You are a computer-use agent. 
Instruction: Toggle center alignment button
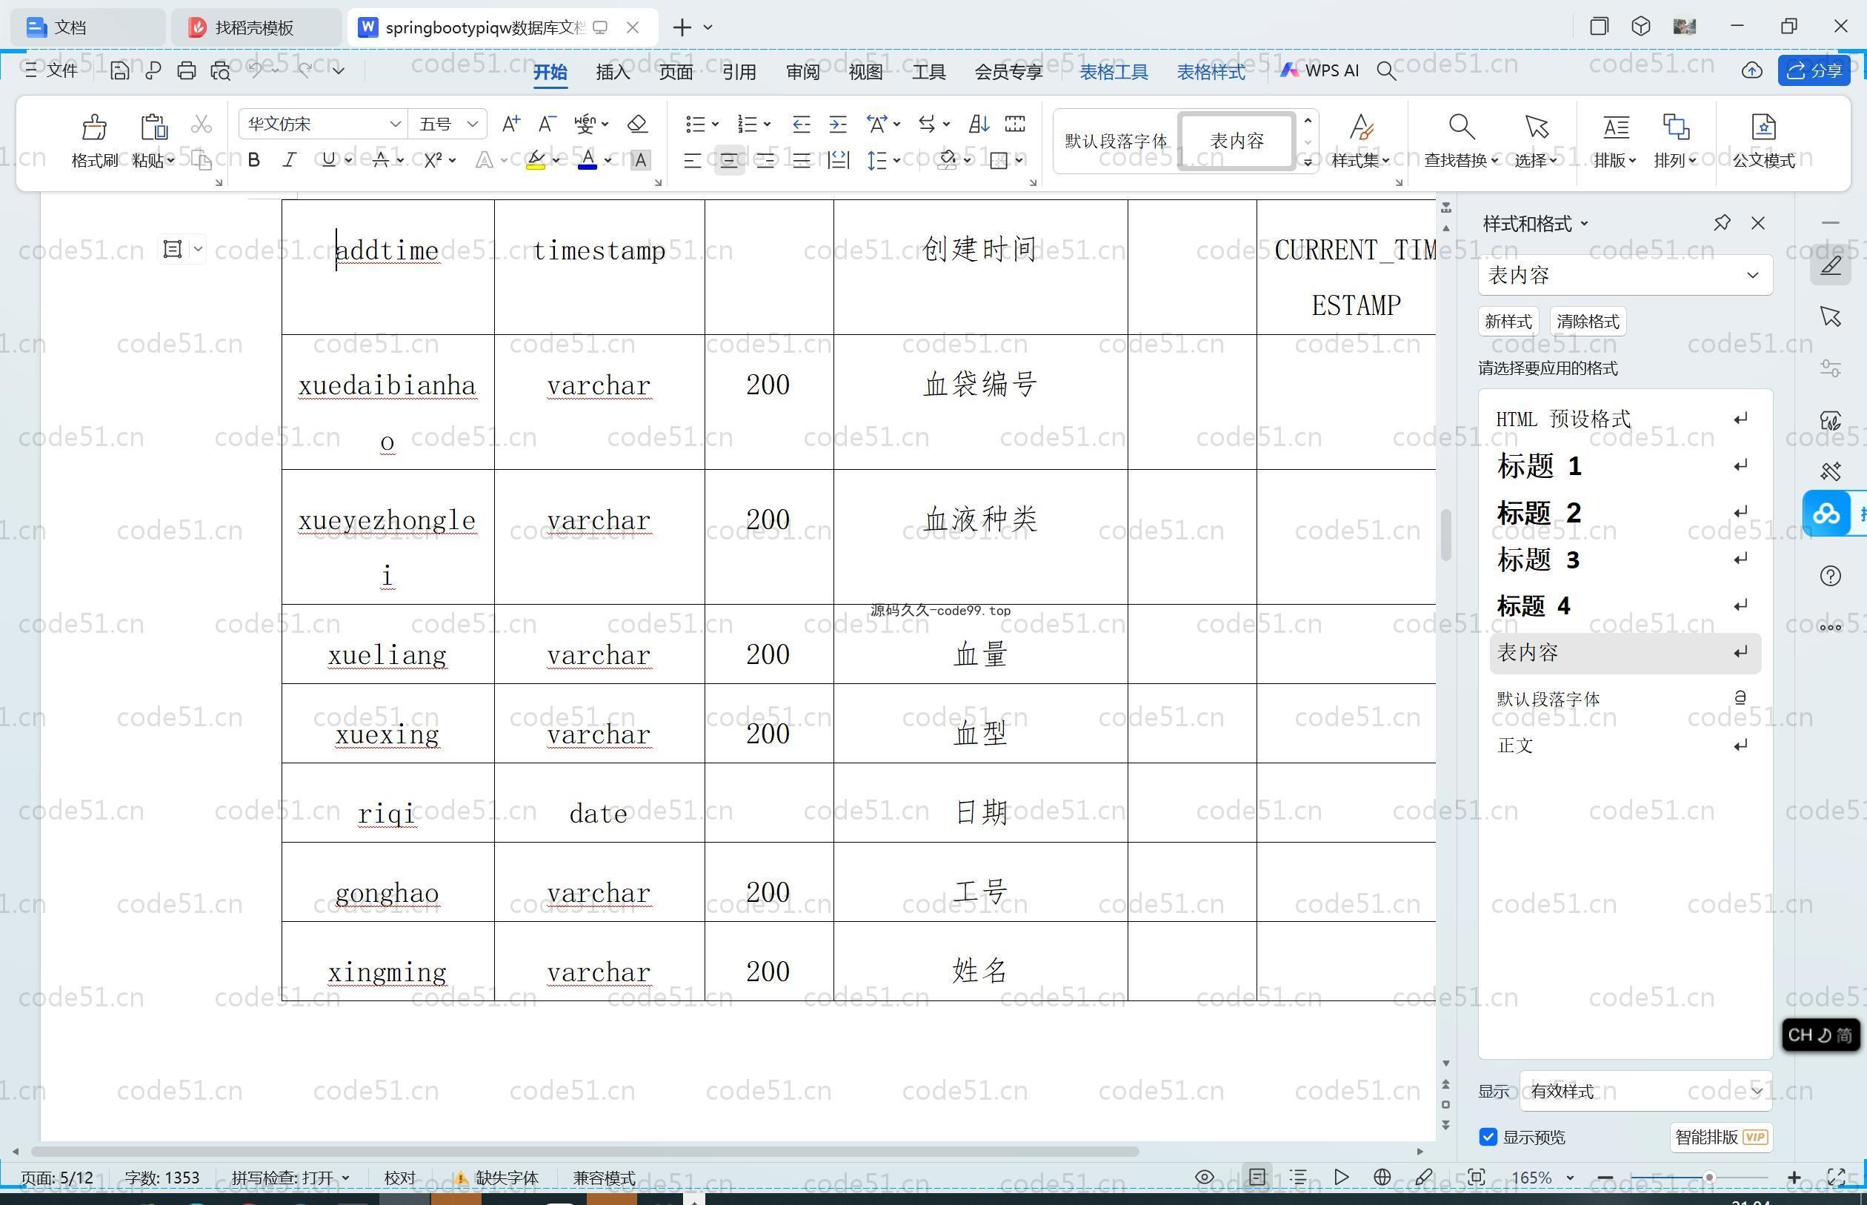coord(729,160)
